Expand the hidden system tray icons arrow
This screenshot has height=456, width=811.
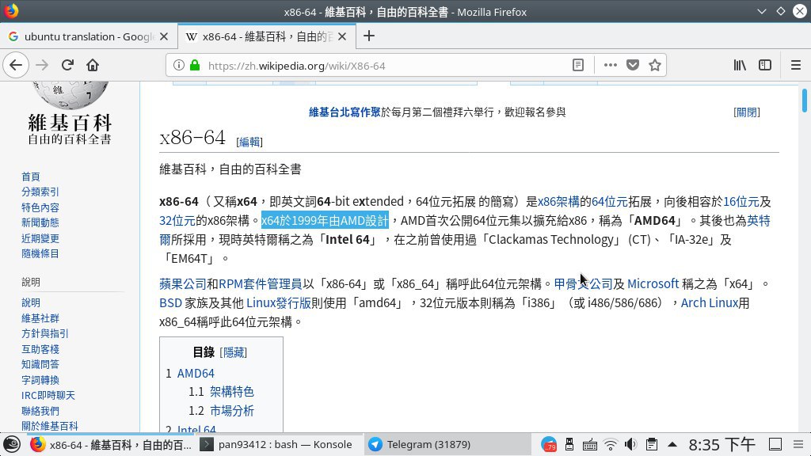click(x=672, y=444)
